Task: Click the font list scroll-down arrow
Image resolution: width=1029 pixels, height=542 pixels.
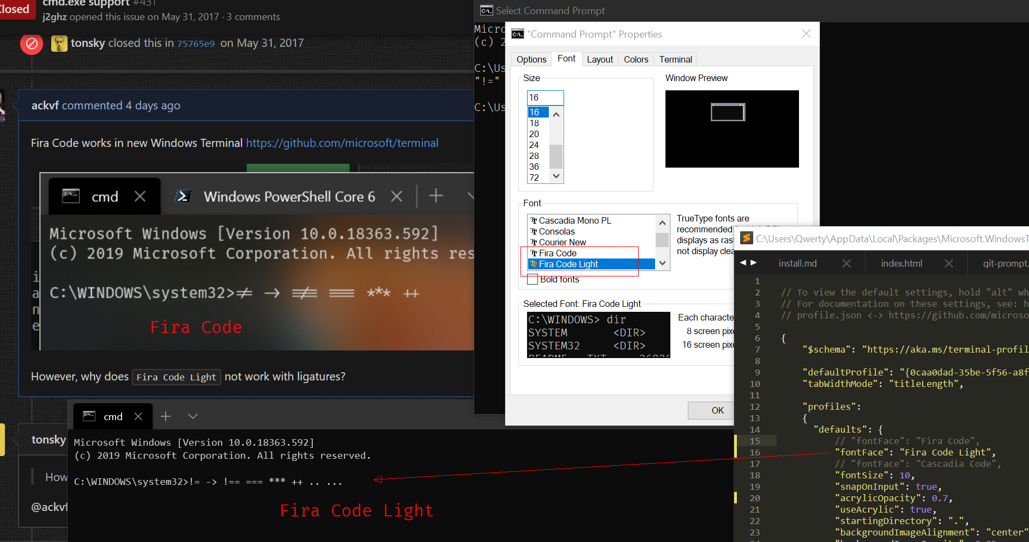Action: (662, 263)
